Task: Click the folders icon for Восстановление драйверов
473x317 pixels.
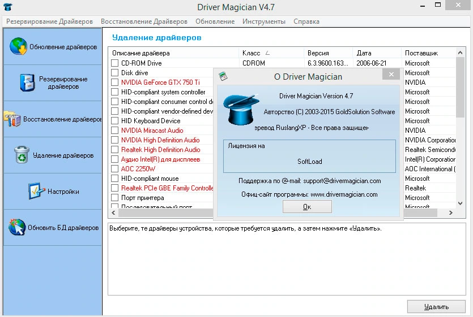Action: [12, 119]
